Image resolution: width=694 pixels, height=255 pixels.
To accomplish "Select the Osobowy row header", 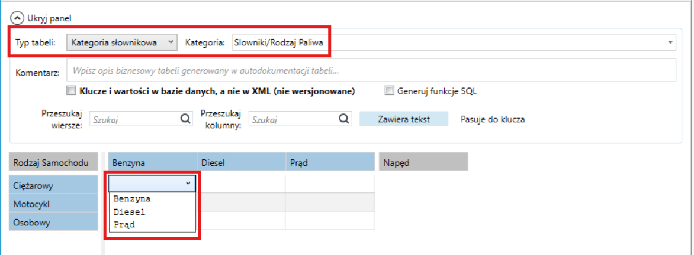I will click(x=53, y=221).
